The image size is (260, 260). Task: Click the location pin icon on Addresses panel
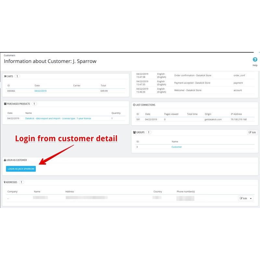pyautogui.click(x=4, y=182)
